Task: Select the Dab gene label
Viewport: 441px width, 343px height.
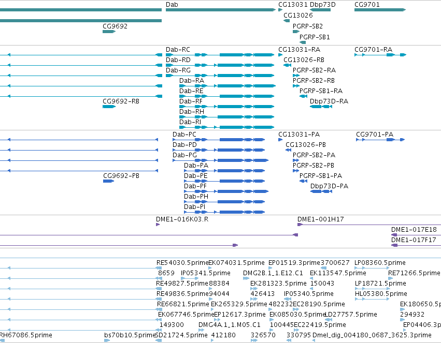Action: [x=172, y=5]
